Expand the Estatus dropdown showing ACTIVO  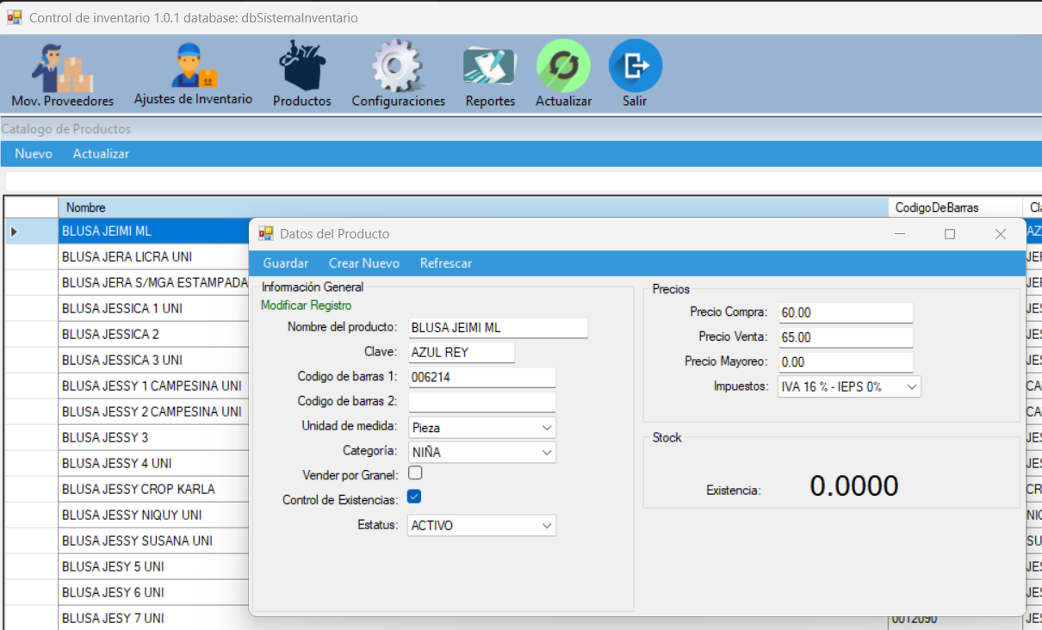(547, 526)
